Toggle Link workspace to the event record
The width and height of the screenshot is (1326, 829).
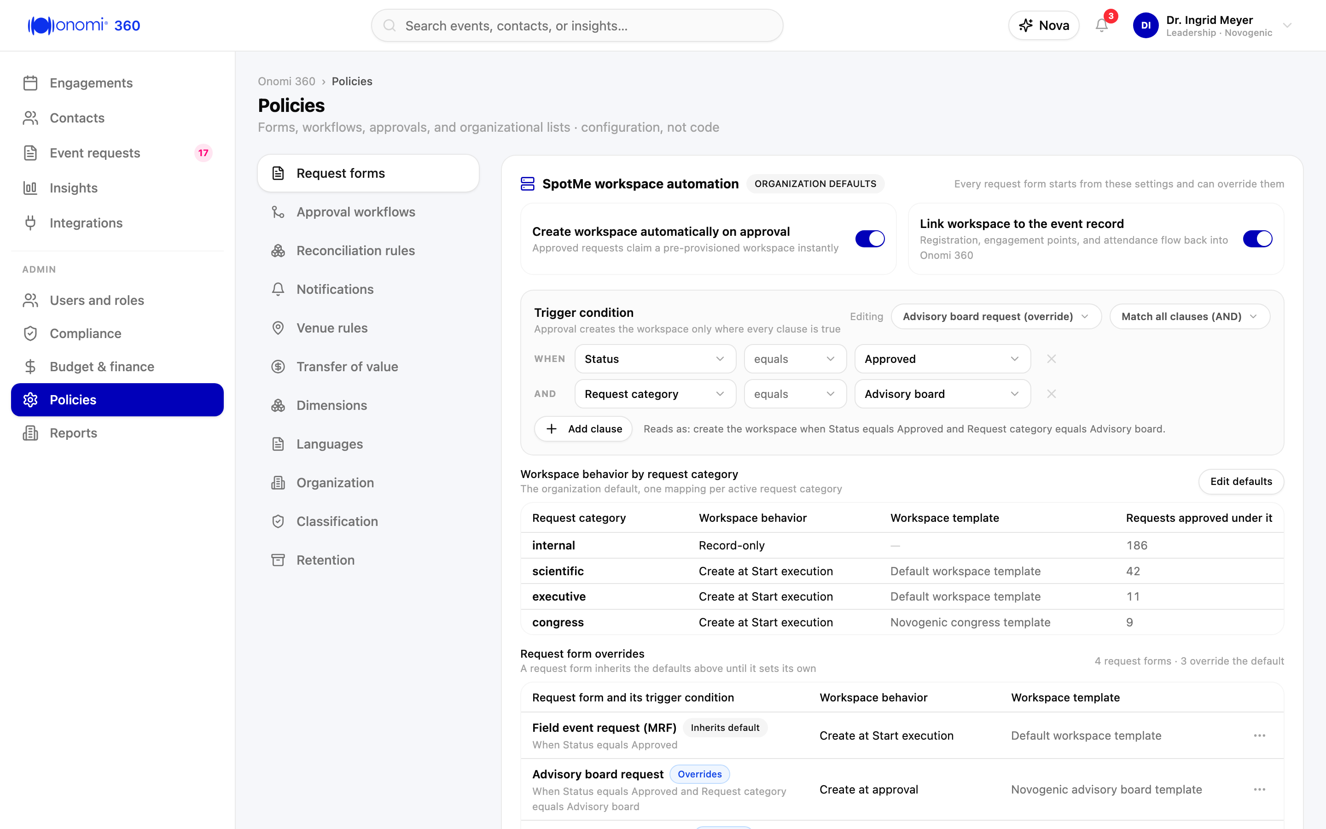coord(1257,239)
